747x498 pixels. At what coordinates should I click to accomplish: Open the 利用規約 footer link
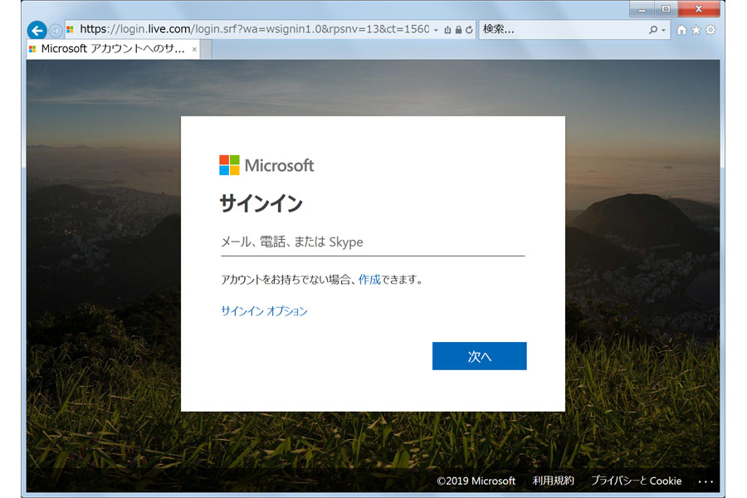click(553, 481)
